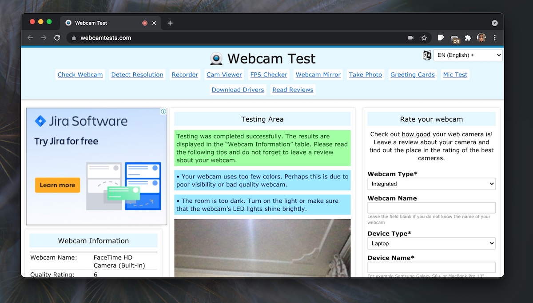The image size is (533, 303).
Task: Maximize the browser window with the green button
Action: [x=49, y=22]
